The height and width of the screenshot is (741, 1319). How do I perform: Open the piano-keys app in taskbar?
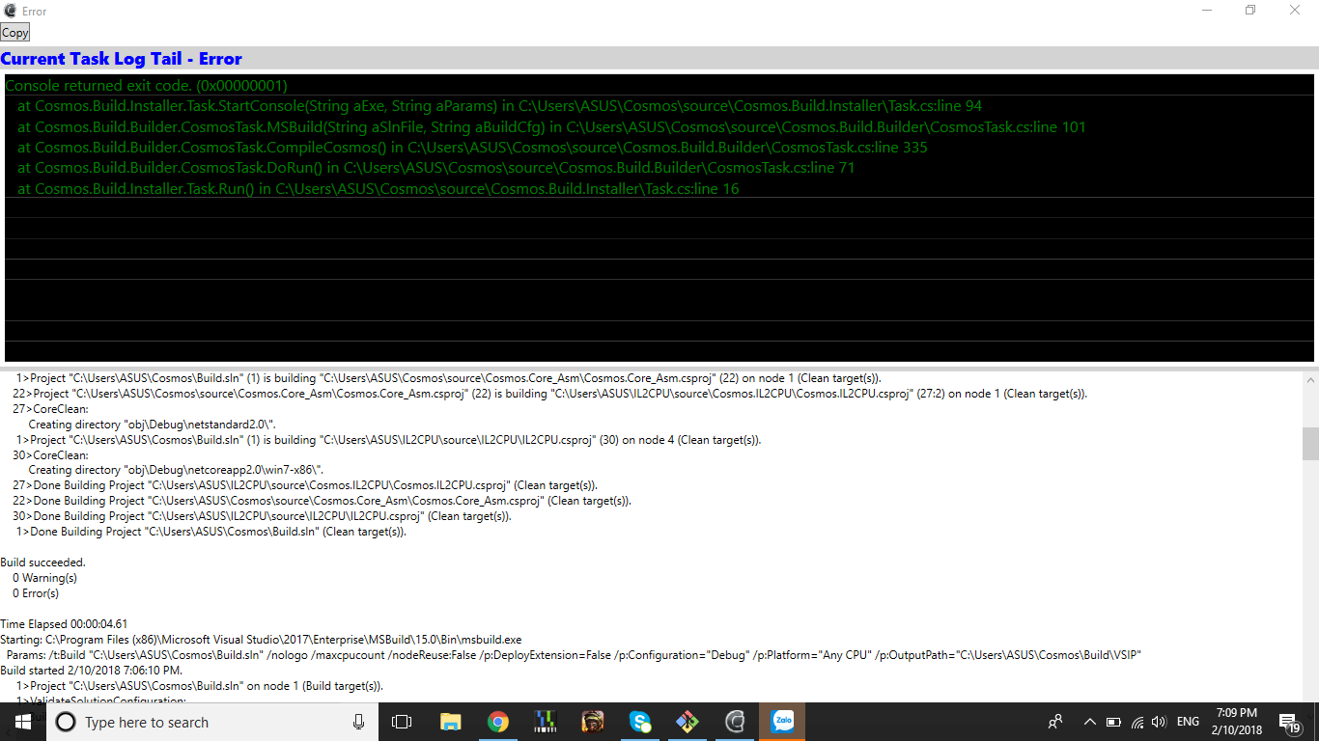pyautogui.click(x=545, y=722)
